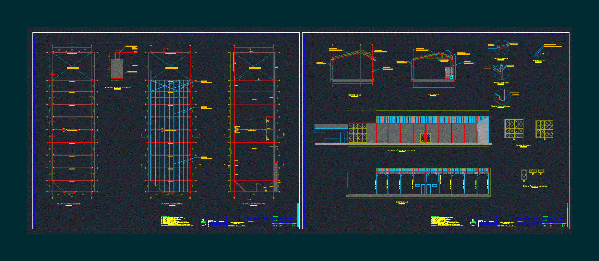Click the right gate drawing above Detalle Portones
This screenshot has height=261, width=599.
pyautogui.click(x=545, y=129)
